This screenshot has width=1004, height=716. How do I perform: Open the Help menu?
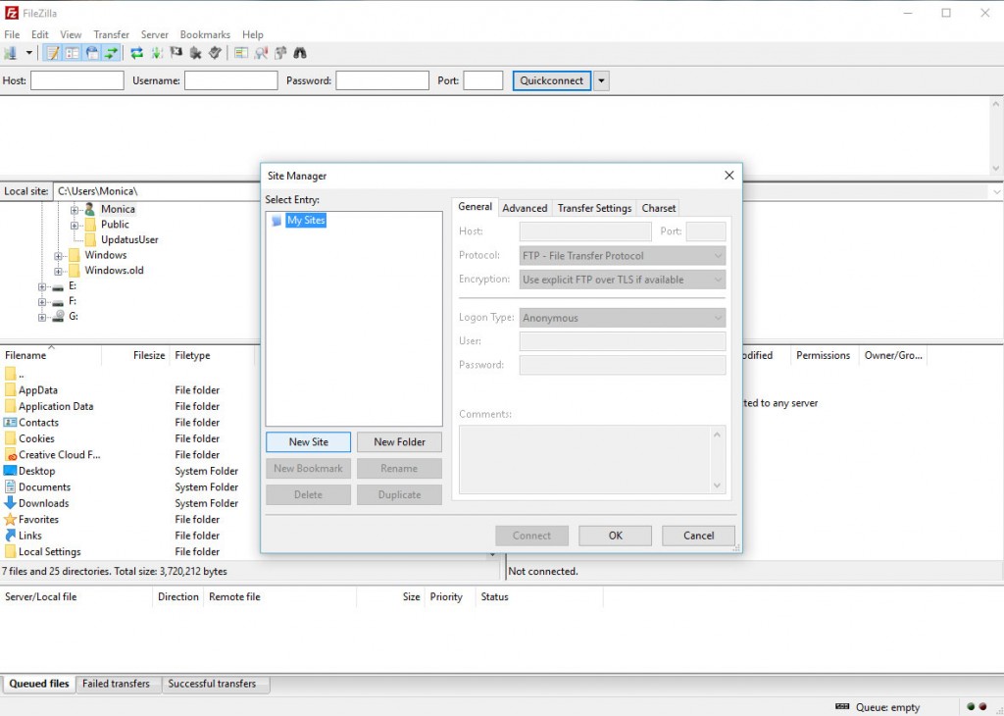252,34
